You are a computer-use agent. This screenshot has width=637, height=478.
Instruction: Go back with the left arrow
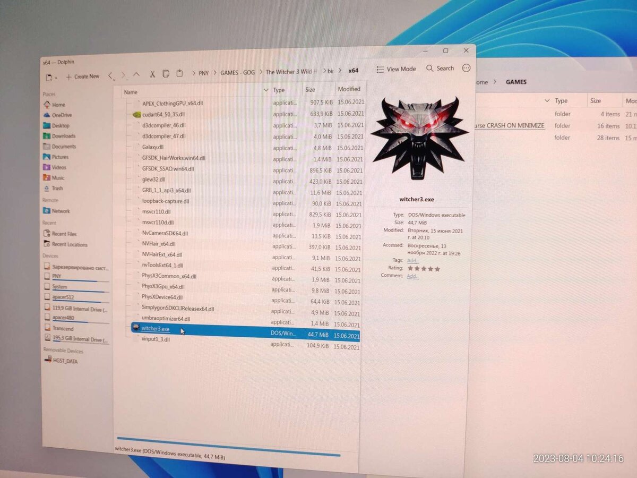[x=110, y=75]
